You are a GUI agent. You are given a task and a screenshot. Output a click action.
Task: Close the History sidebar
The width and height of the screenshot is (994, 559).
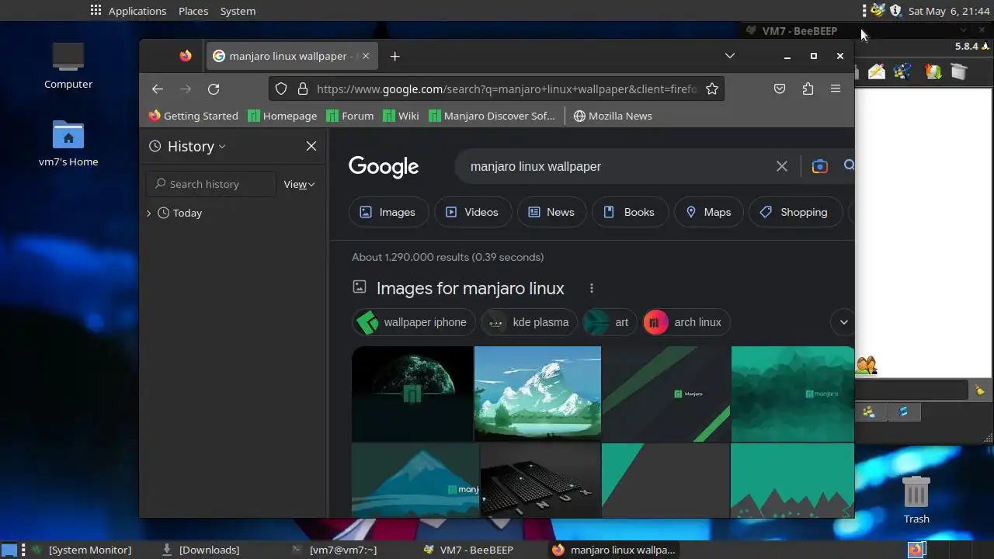pos(311,146)
